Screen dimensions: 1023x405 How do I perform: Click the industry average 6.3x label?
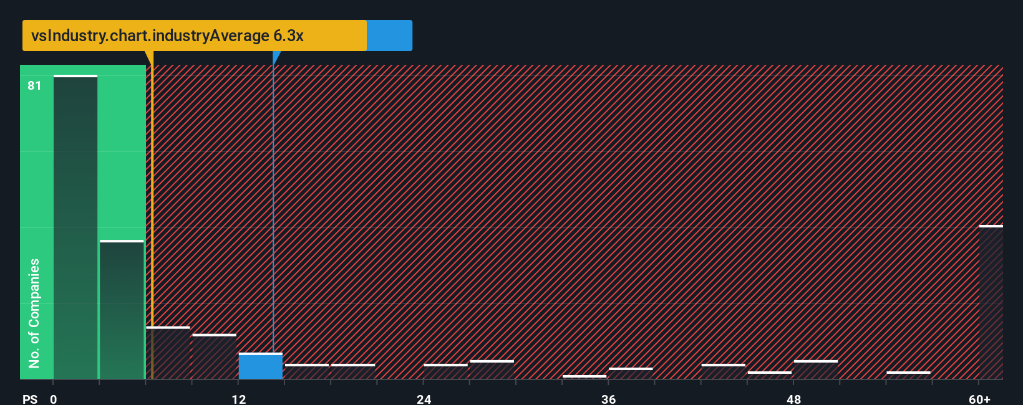coord(195,36)
